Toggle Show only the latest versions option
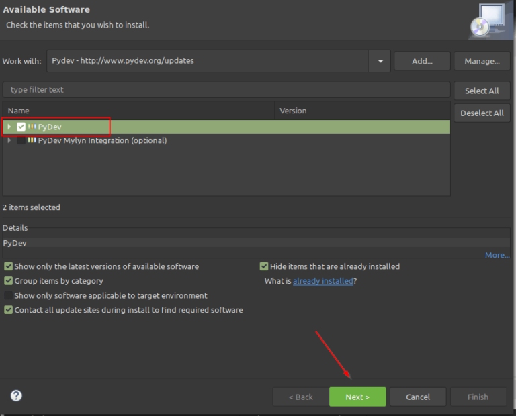Screen dimensions: 516x416 pyautogui.click(x=9, y=266)
